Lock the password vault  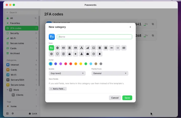tap(33, 113)
